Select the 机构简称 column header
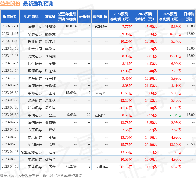This screenshot has height=178, width=196. click(31, 16)
